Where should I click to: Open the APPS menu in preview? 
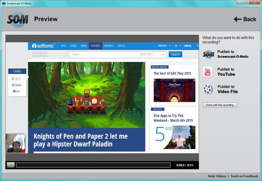[63, 46]
